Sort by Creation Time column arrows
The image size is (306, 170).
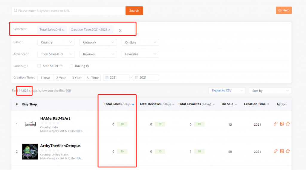point(268,104)
